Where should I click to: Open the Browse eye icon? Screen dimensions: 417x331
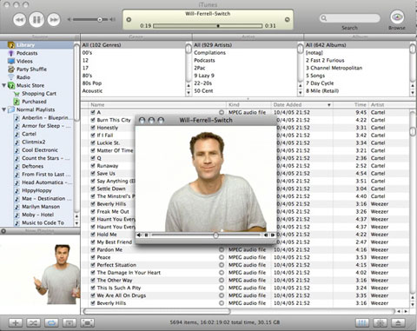[397, 17]
